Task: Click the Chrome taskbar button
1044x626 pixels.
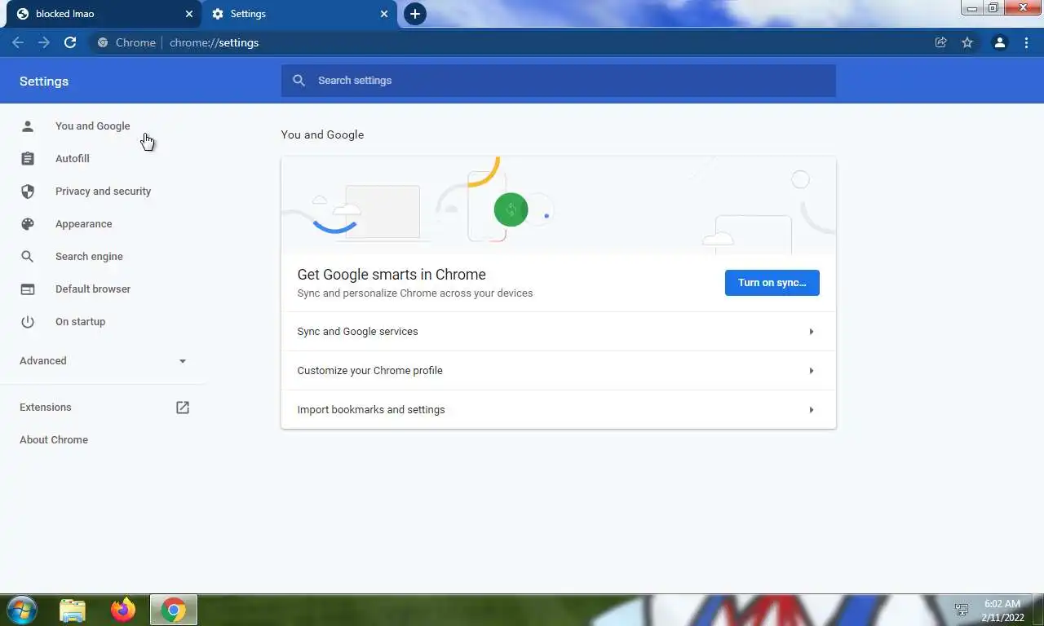Action: tap(173, 610)
